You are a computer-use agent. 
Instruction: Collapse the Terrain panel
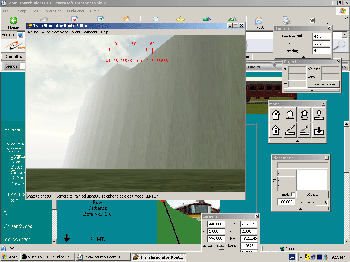click(303, 57)
